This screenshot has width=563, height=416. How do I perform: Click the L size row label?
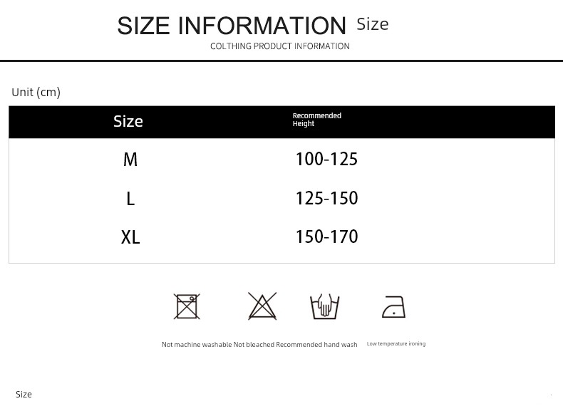pos(130,199)
